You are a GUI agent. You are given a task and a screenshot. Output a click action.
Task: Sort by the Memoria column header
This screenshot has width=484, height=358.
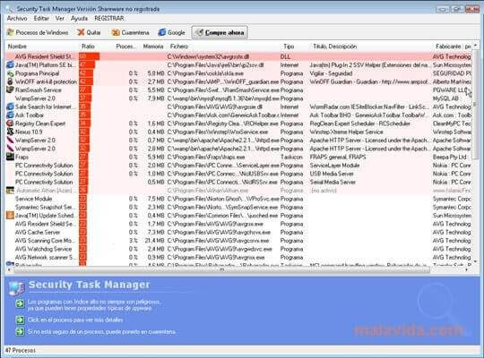[153, 47]
